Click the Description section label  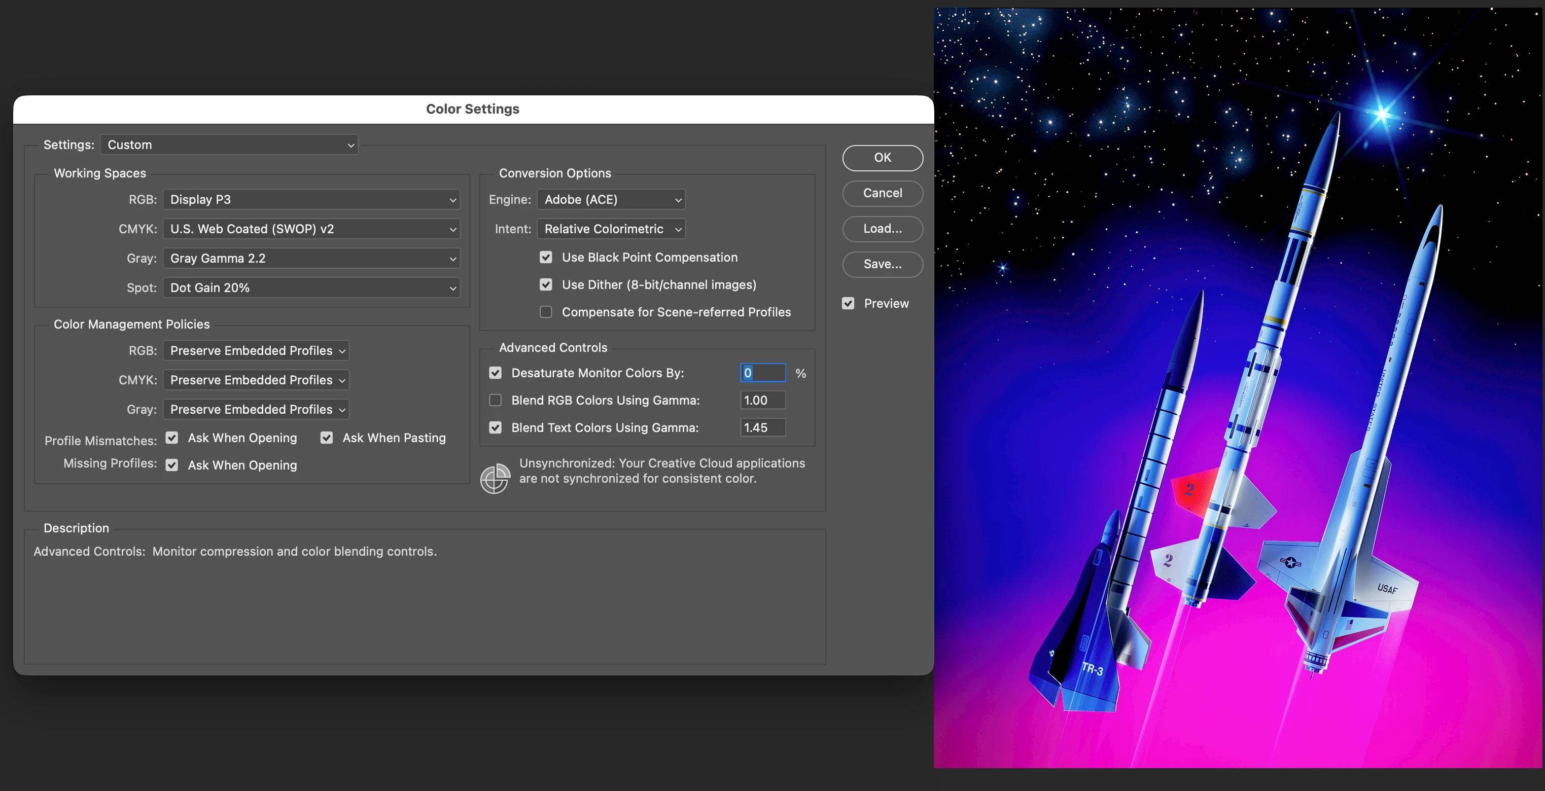pyautogui.click(x=76, y=528)
